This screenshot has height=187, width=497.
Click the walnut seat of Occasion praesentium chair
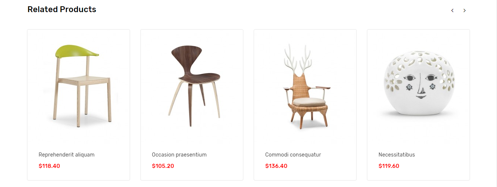click(199, 78)
